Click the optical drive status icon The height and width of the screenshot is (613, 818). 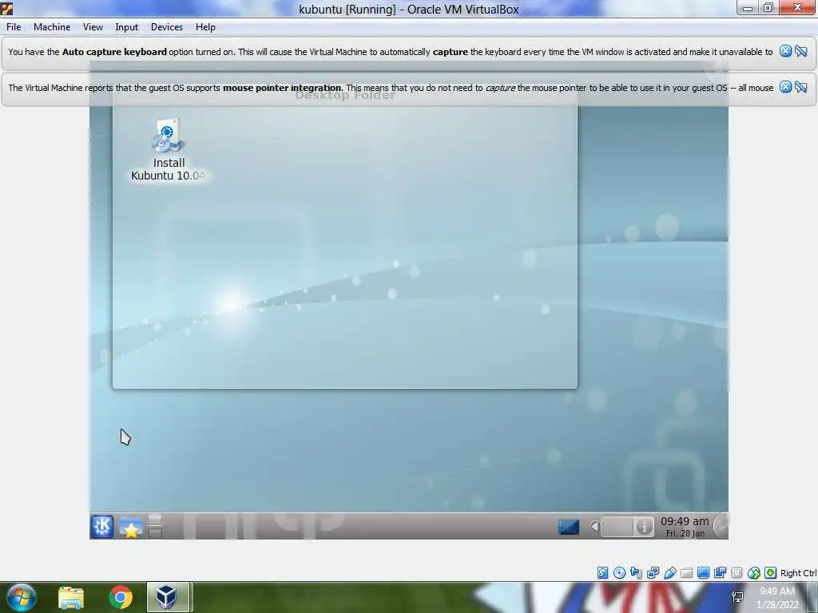pos(619,573)
